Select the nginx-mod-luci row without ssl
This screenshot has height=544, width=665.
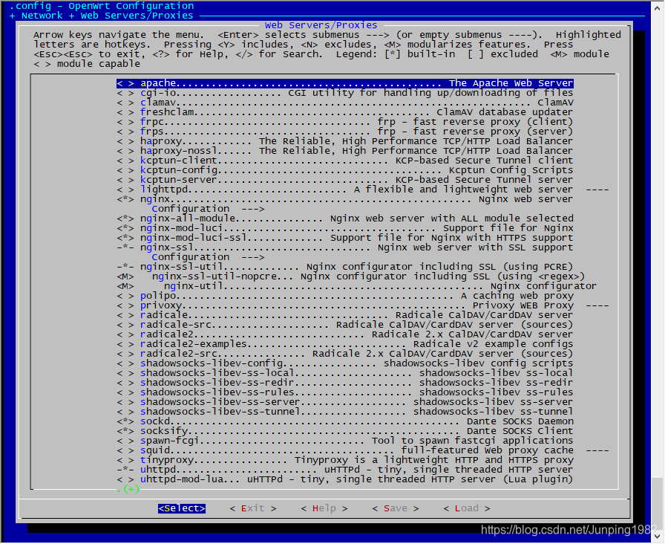(345, 228)
